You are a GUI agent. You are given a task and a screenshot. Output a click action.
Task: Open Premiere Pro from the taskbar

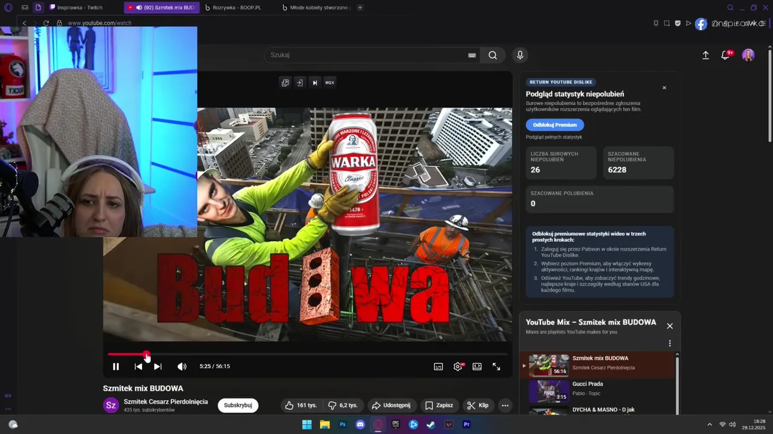466,424
